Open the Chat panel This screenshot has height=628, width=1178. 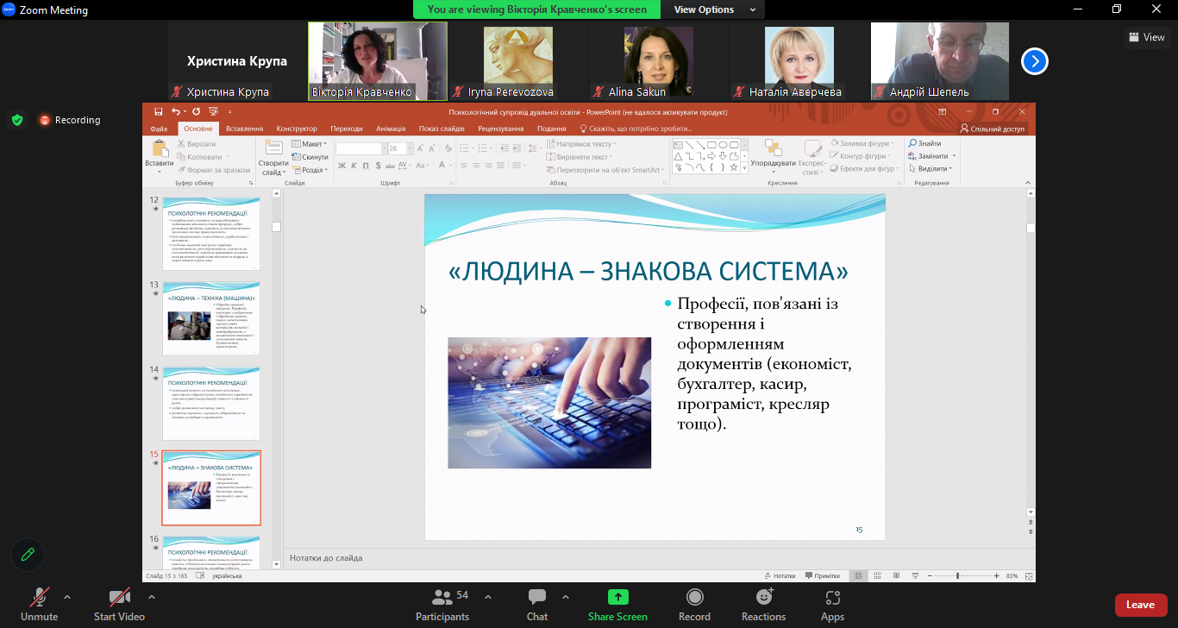pos(537,597)
